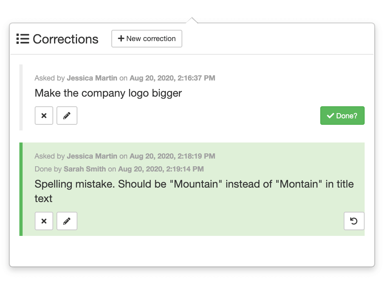384x285 pixels.
Task: Mark the logo correction as Done
Action: [x=342, y=116]
